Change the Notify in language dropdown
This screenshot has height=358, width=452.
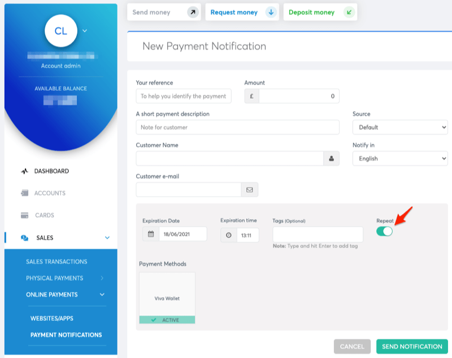(399, 158)
